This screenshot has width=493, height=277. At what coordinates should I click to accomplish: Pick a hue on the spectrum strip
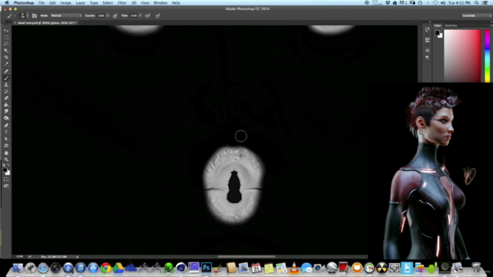pyautogui.click(x=488, y=55)
